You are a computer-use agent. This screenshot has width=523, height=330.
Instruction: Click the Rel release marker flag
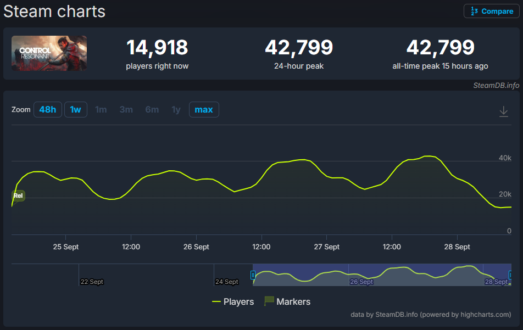[18, 195]
